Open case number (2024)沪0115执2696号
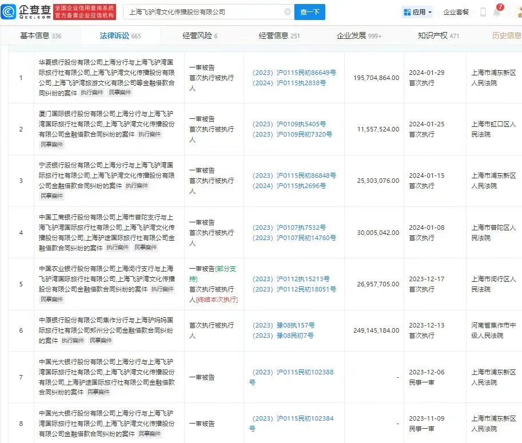522x443 pixels. coord(289,186)
